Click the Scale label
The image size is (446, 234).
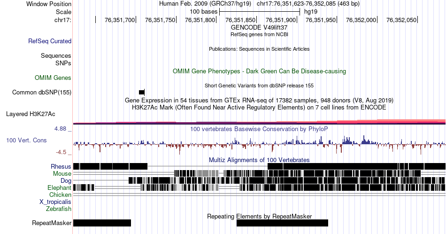pos(63,12)
